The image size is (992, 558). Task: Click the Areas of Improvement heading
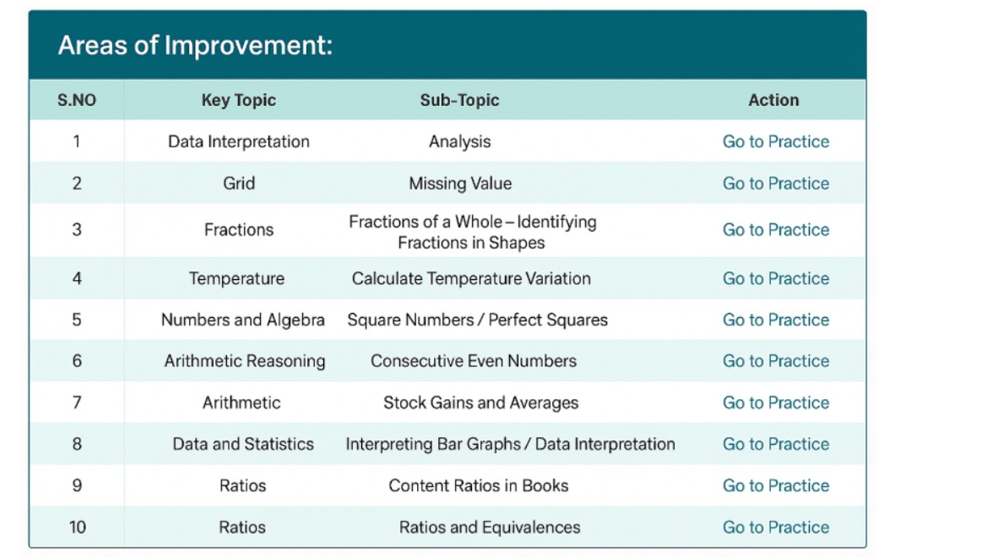(195, 46)
